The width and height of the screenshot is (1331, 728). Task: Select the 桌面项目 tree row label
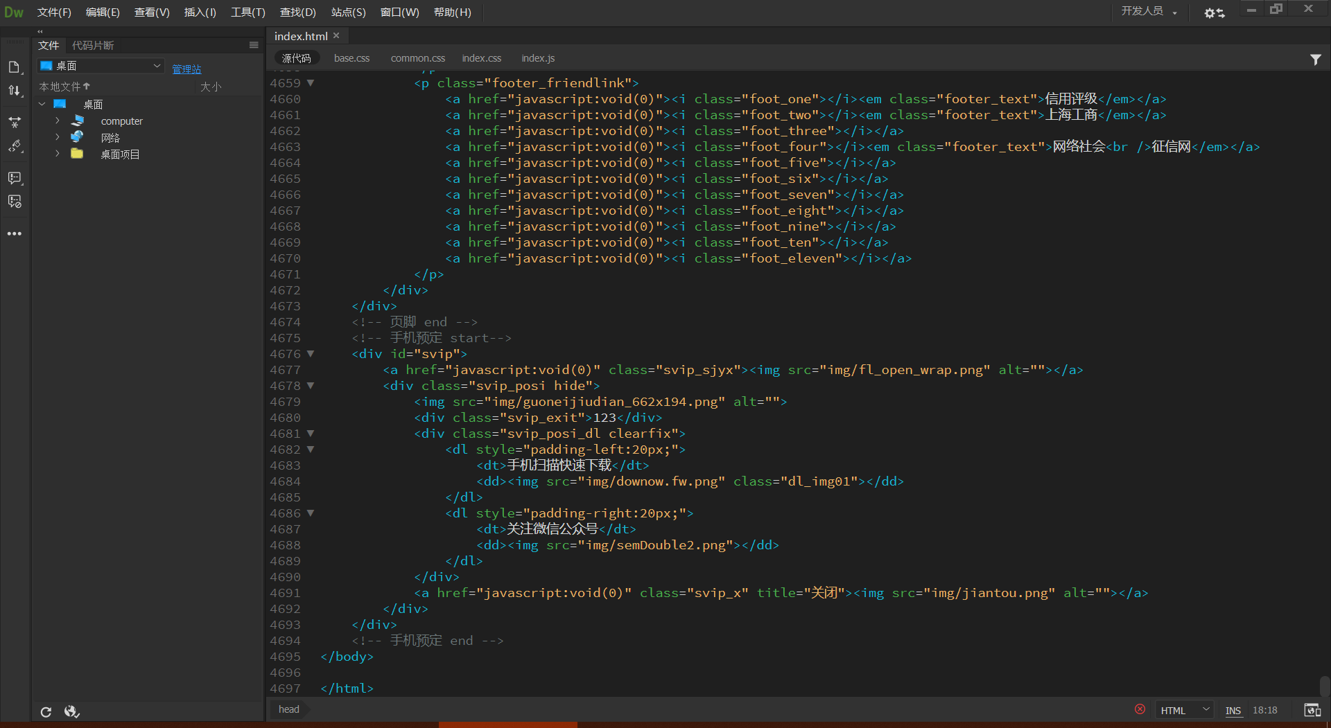[x=120, y=154]
